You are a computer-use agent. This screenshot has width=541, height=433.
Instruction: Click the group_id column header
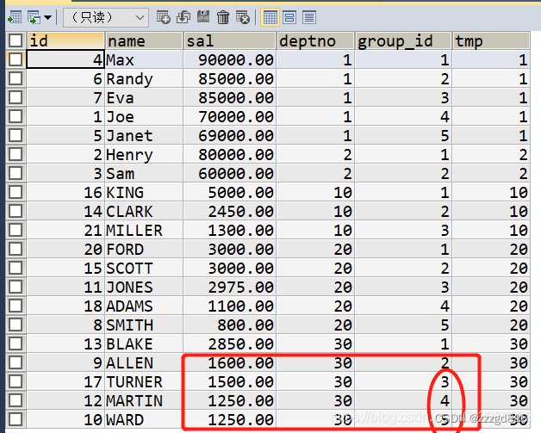click(403, 40)
